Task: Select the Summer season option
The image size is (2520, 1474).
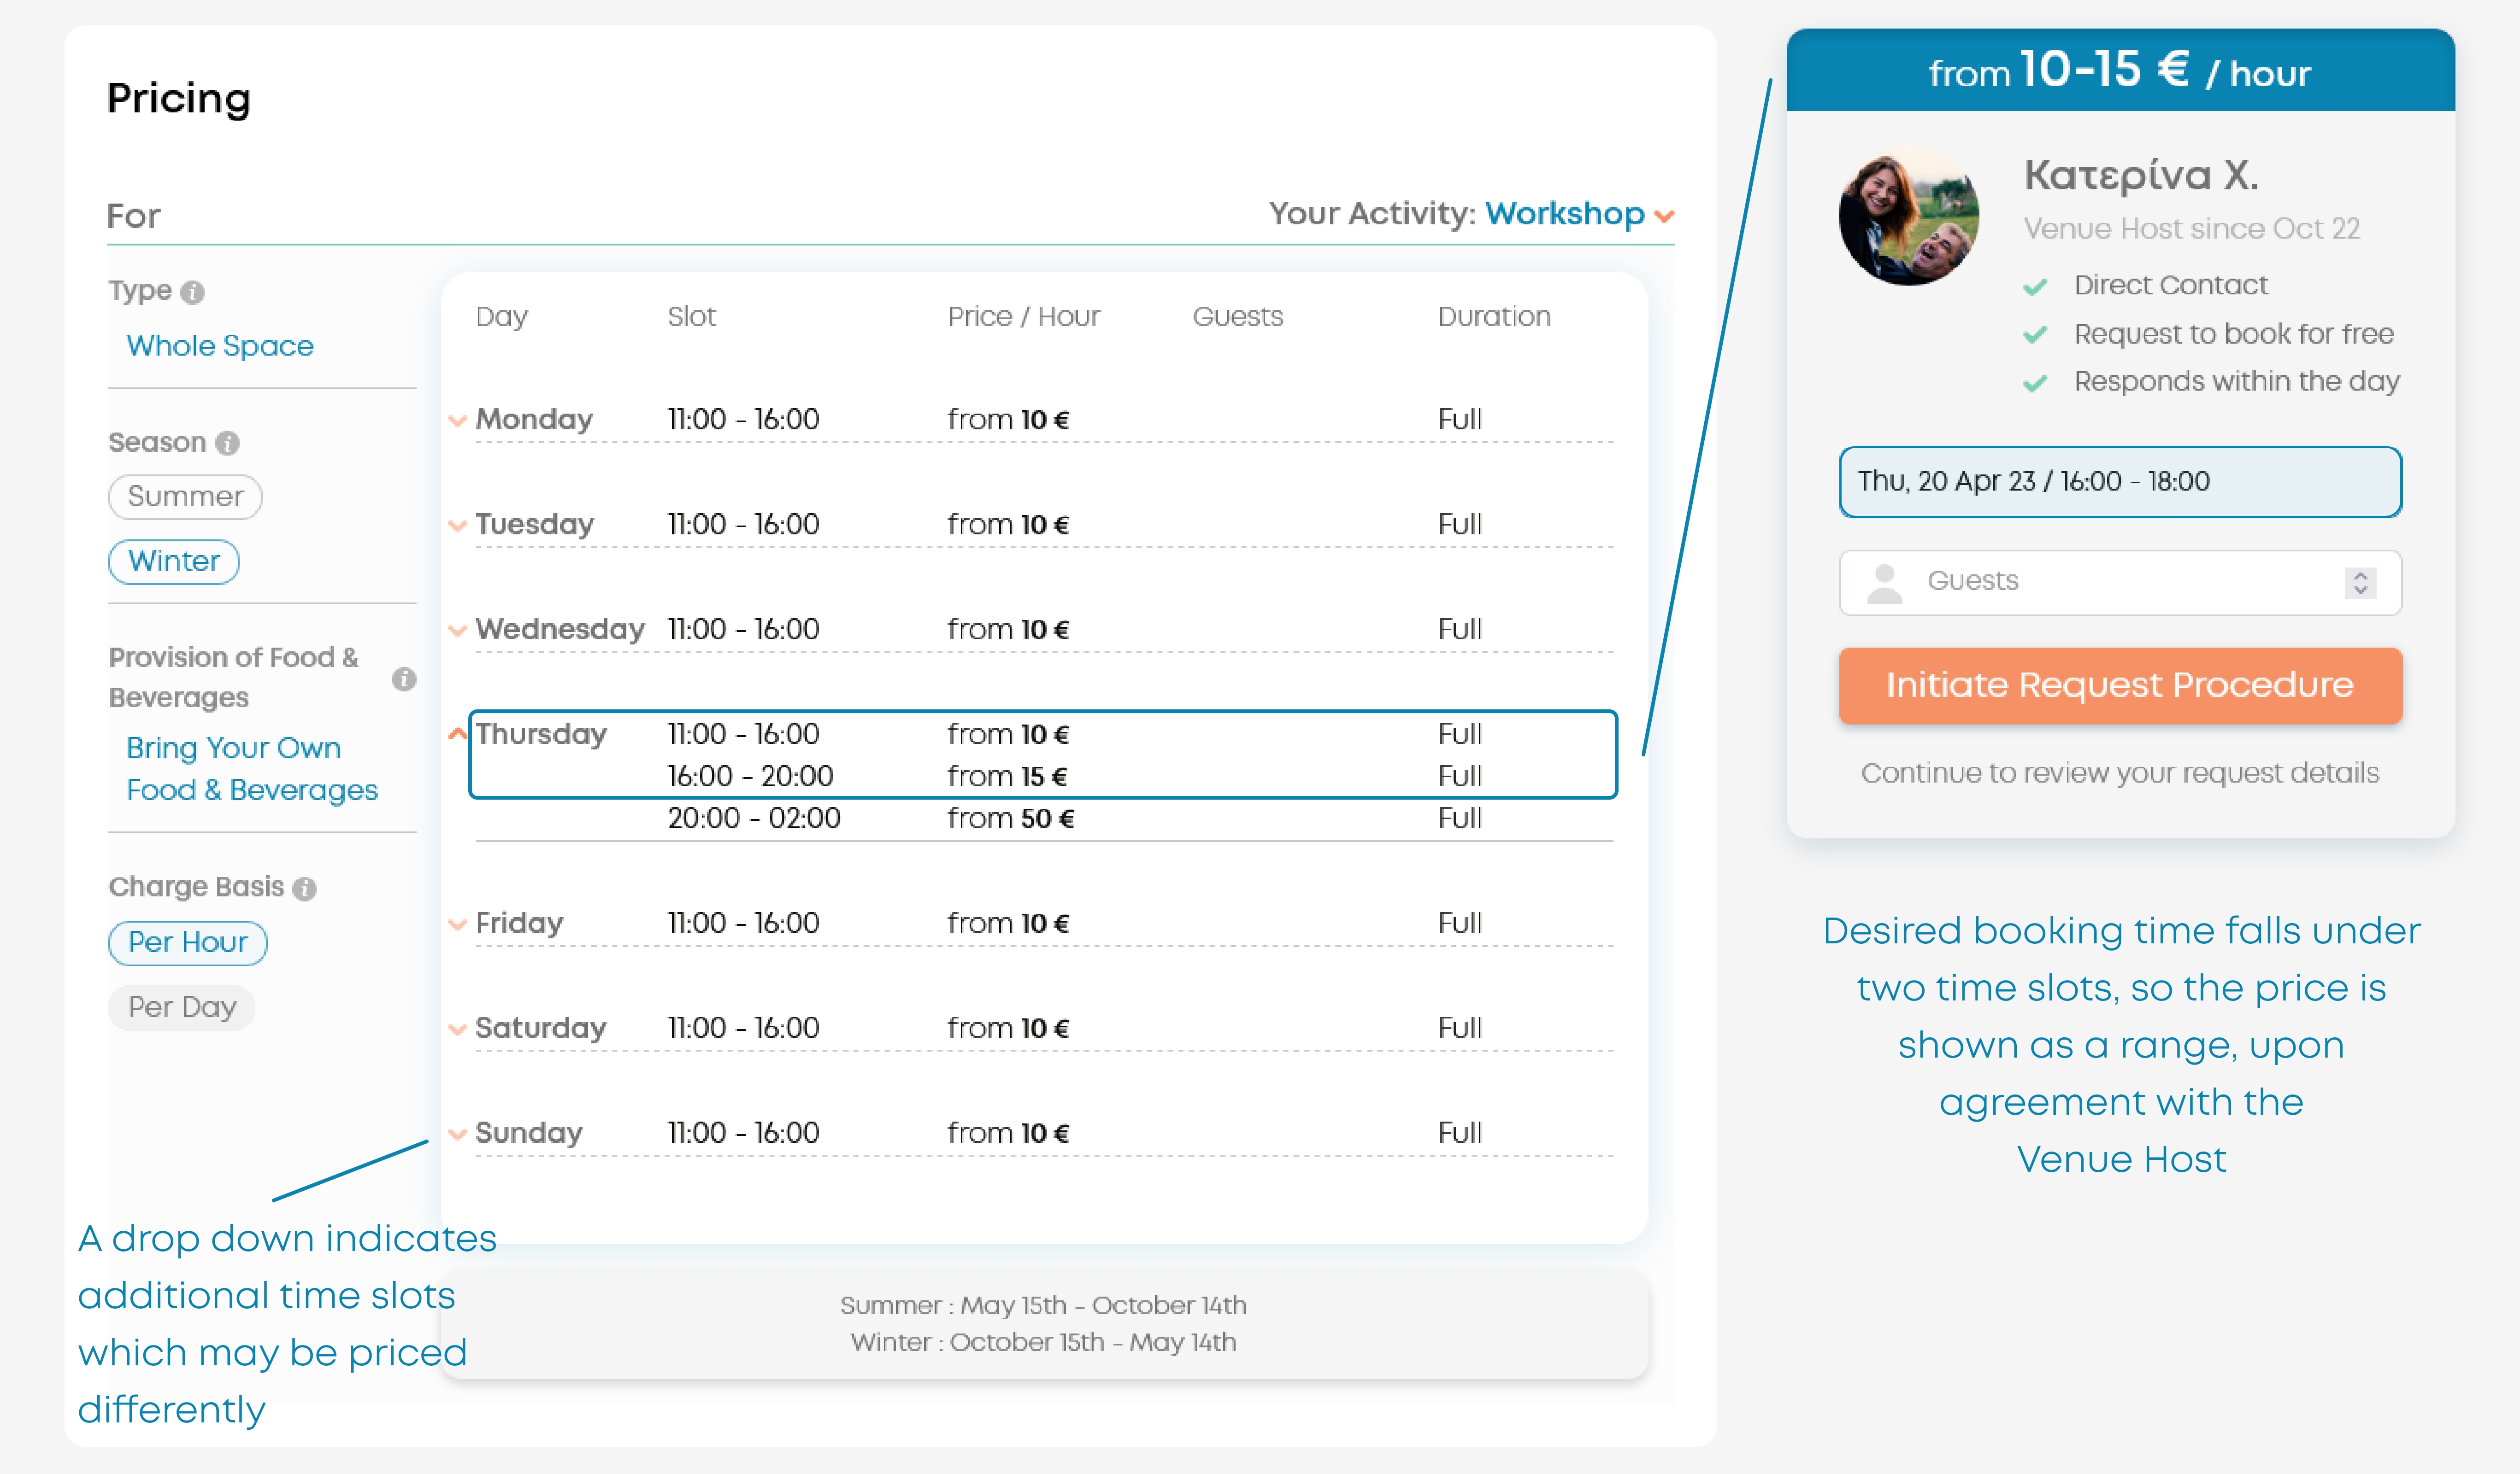Action: click(185, 497)
